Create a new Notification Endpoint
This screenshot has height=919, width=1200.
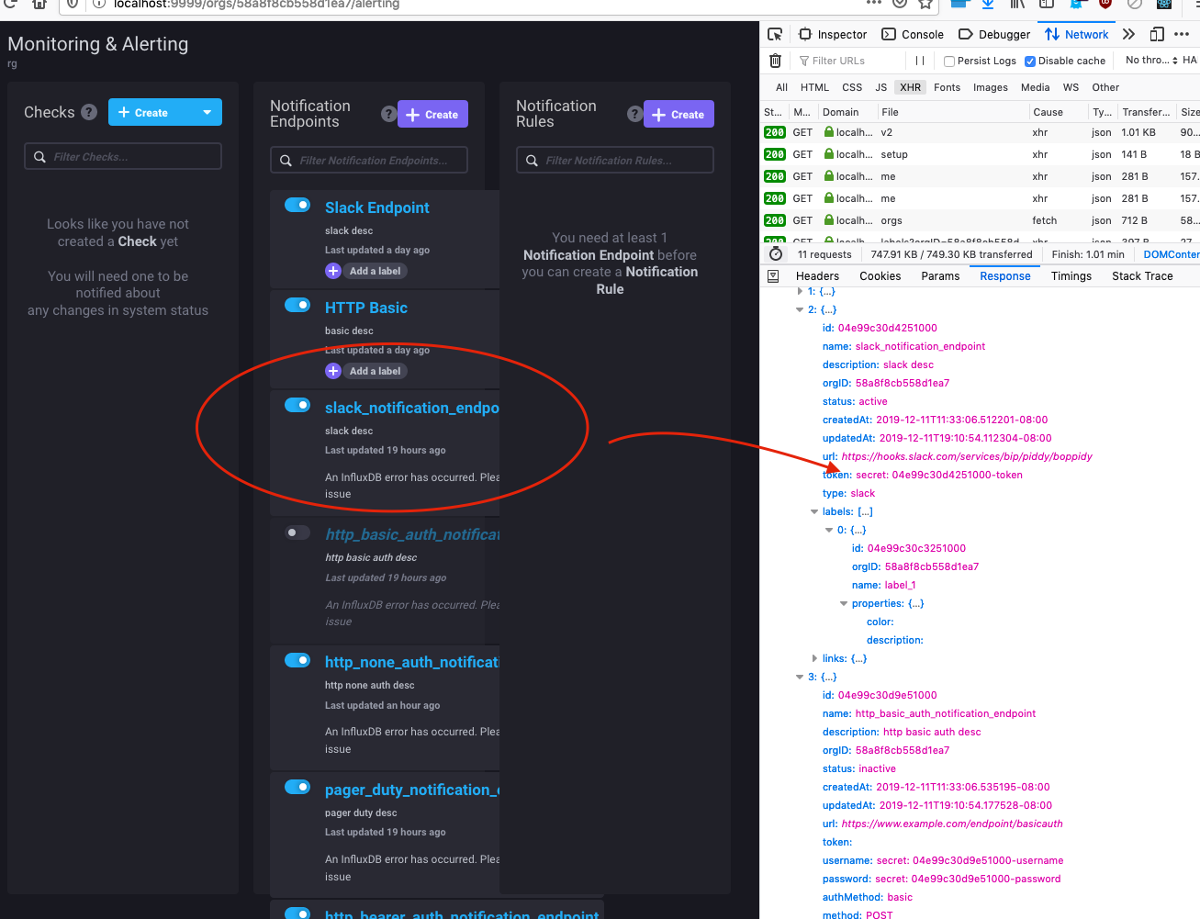432,113
